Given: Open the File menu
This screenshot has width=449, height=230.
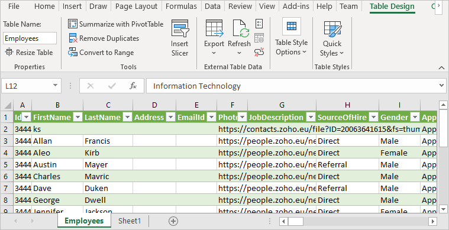Looking at the screenshot, I should [14, 7].
